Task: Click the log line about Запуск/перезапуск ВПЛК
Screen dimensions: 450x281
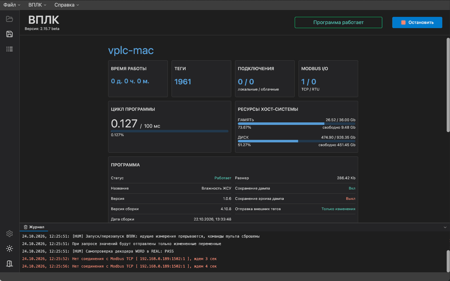Action: click(x=141, y=236)
